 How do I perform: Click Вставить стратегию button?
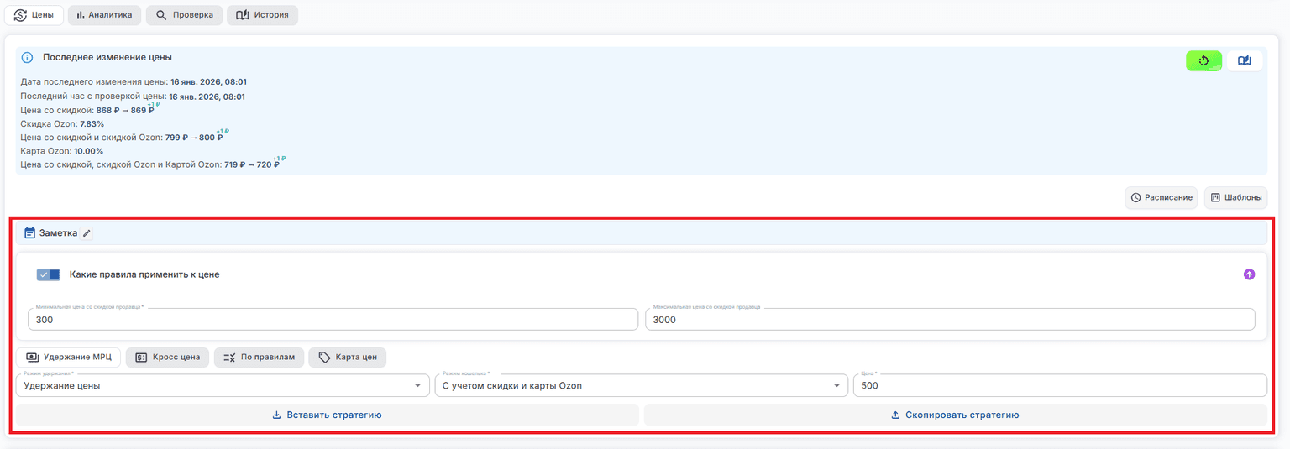328,415
